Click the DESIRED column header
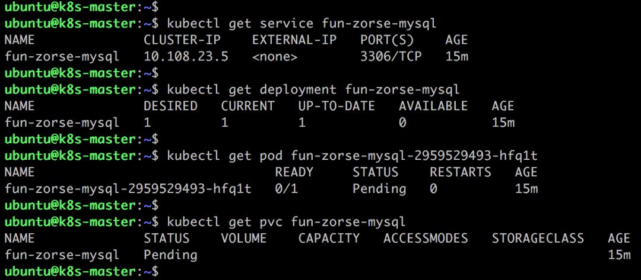The height and width of the screenshot is (280, 641). [x=170, y=106]
